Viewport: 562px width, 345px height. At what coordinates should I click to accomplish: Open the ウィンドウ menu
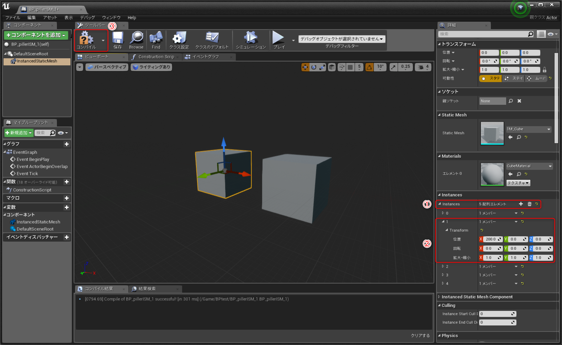(111, 18)
